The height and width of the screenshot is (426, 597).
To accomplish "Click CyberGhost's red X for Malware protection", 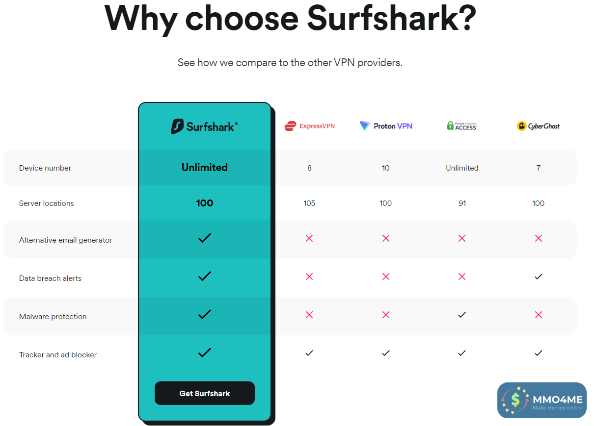I will [x=538, y=315].
